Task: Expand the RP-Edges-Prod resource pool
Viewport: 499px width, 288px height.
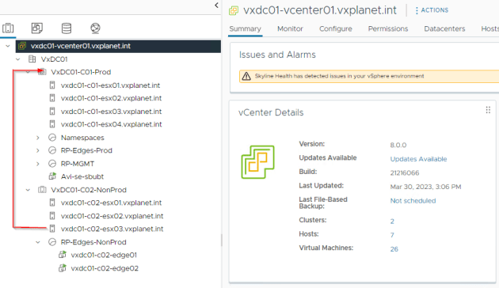Action: coord(38,150)
